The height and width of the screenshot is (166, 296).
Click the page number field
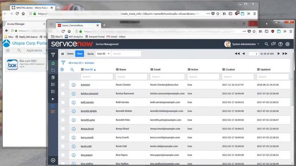(x=254, y=53)
